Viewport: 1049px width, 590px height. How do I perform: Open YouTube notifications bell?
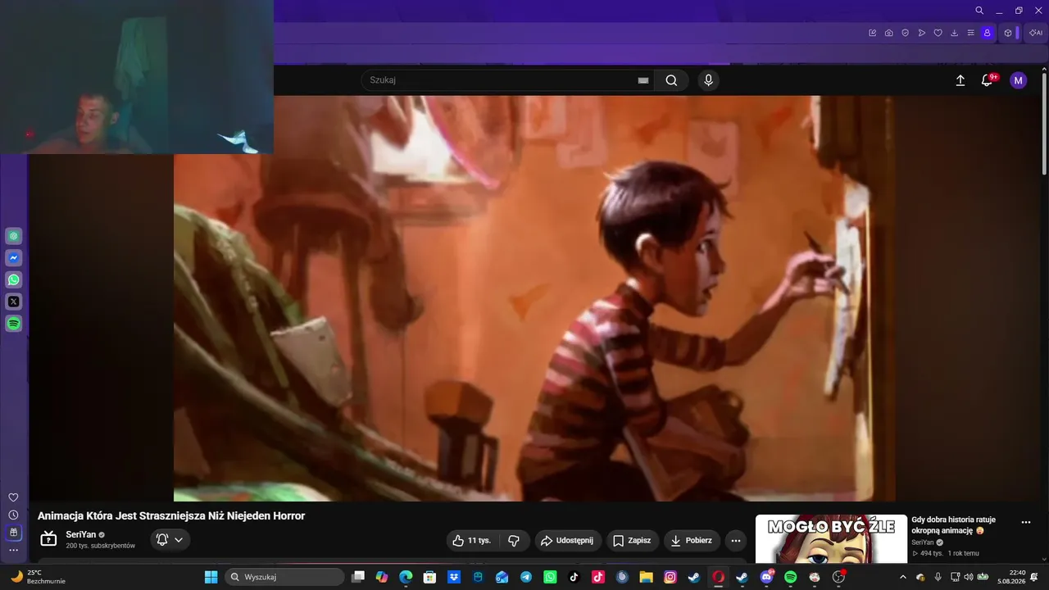(988, 80)
